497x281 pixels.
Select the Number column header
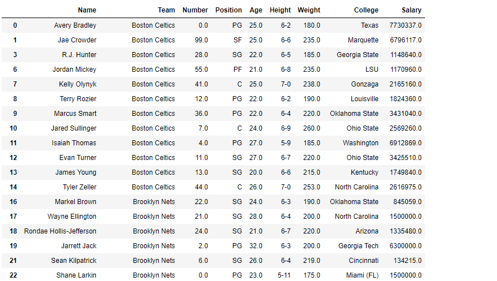click(x=195, y=10)
